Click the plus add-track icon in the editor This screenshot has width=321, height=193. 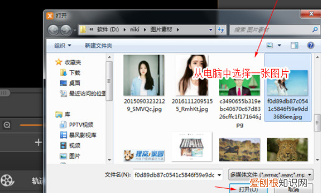(x=39, y=142)
